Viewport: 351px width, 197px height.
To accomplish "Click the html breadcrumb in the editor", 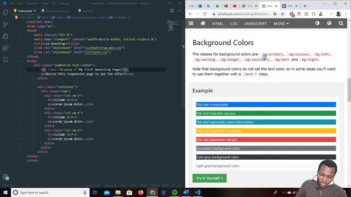I will click(x=43, y=17).
